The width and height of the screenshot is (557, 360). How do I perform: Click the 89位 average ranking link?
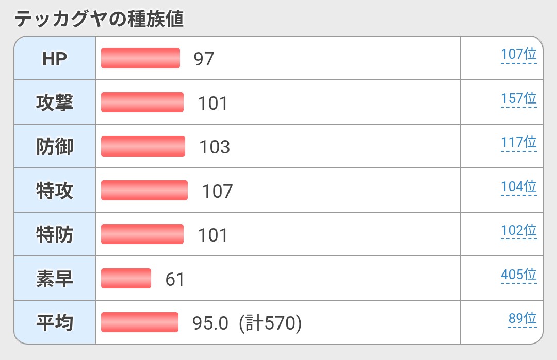(x=522, y=319)
